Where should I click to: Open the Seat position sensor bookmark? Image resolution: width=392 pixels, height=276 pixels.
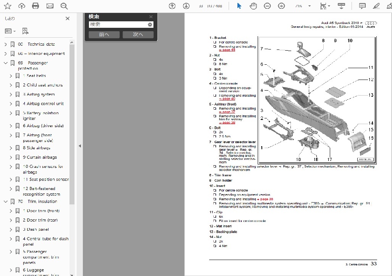coord(46,180)
